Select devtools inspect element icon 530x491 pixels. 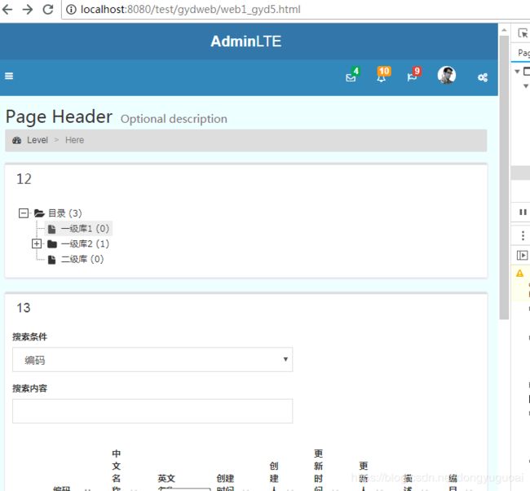click(523, 33)
